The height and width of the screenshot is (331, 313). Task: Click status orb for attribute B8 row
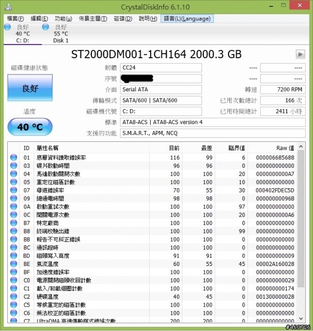click(x=14, y=231)
